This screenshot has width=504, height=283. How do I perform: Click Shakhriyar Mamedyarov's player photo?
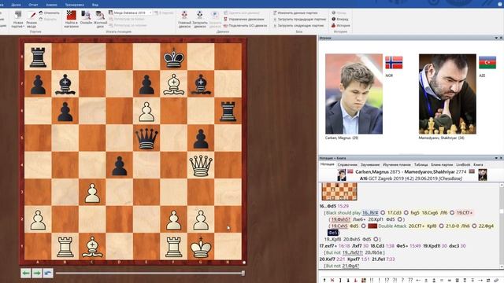click(x=447, y=94)
